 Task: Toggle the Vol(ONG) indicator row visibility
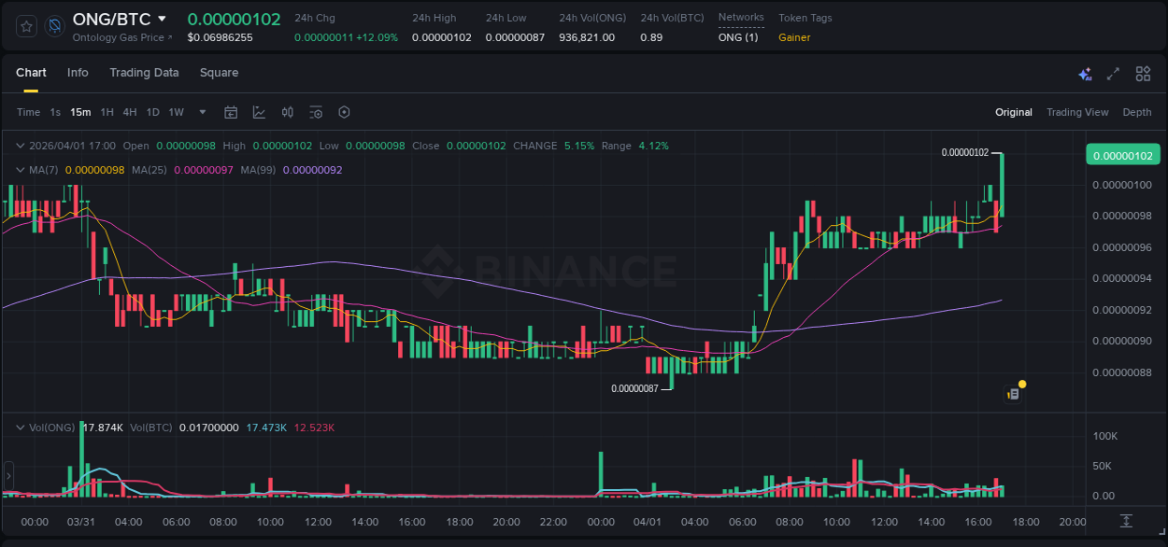pyautogui.click(x=20, y=428)
